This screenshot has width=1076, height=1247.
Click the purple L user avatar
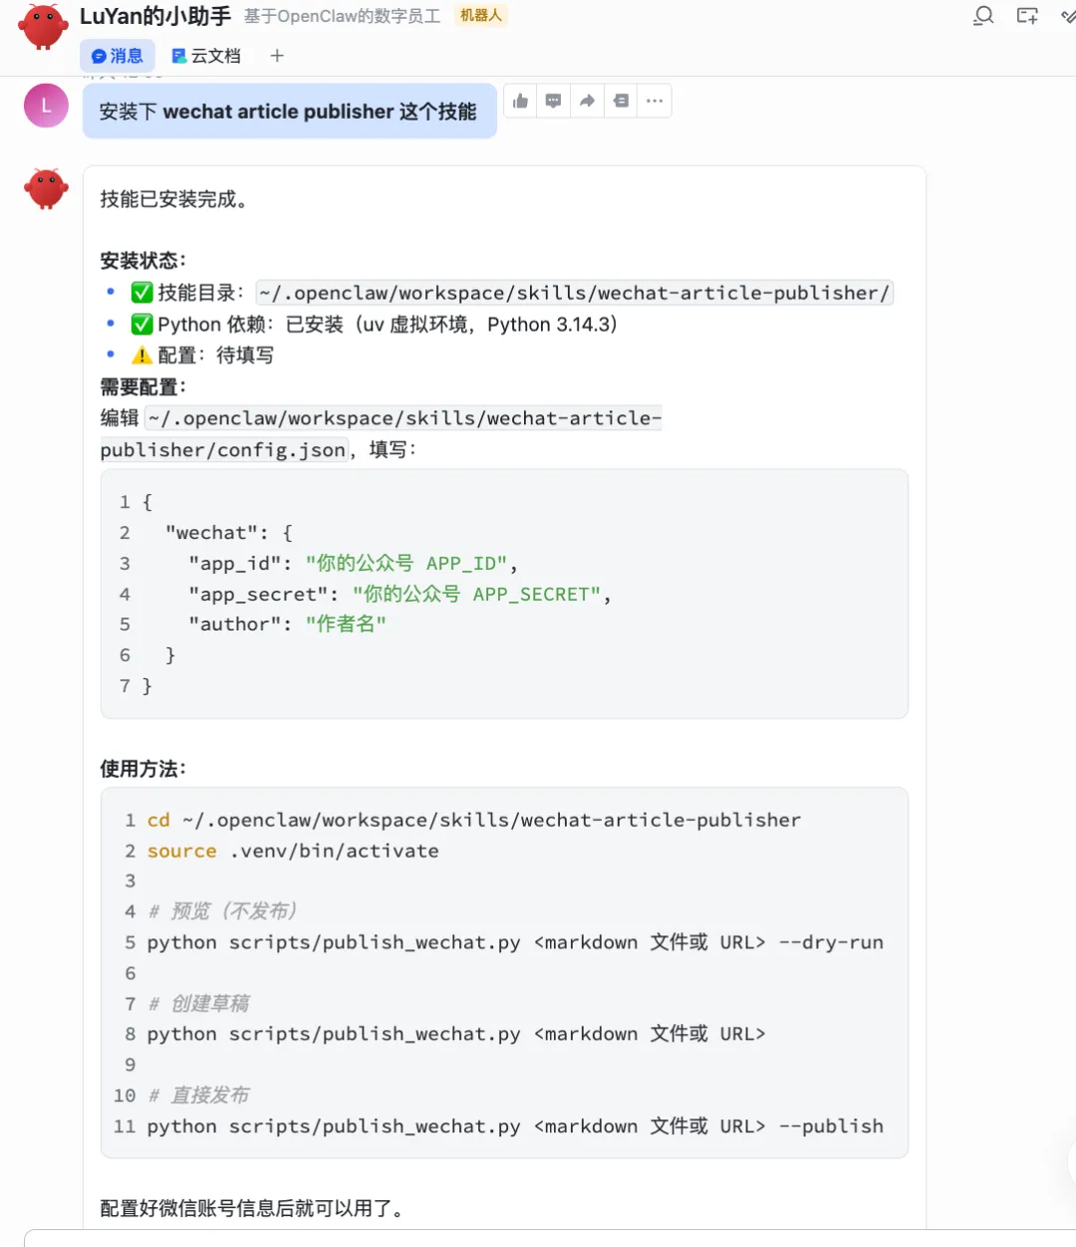coord(46,106)
